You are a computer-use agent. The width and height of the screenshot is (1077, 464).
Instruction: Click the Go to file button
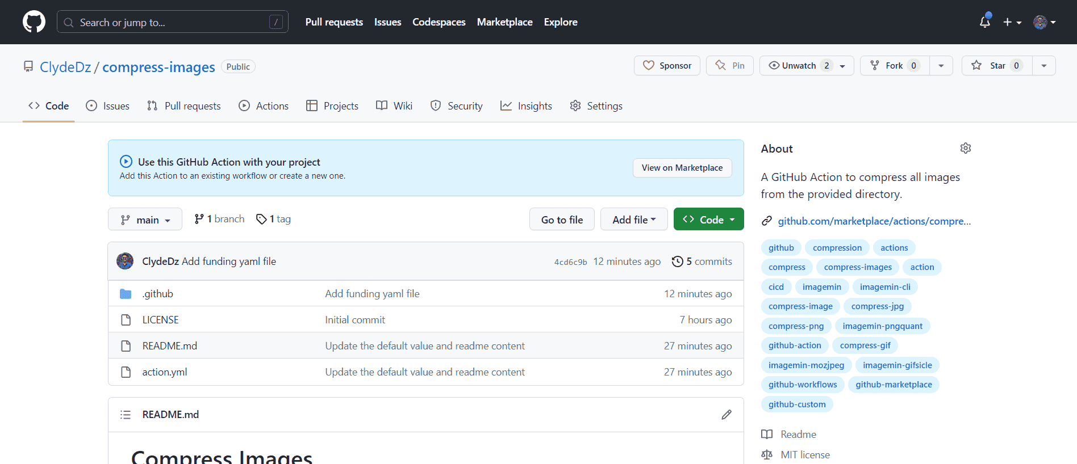click(x=562, y=220)
